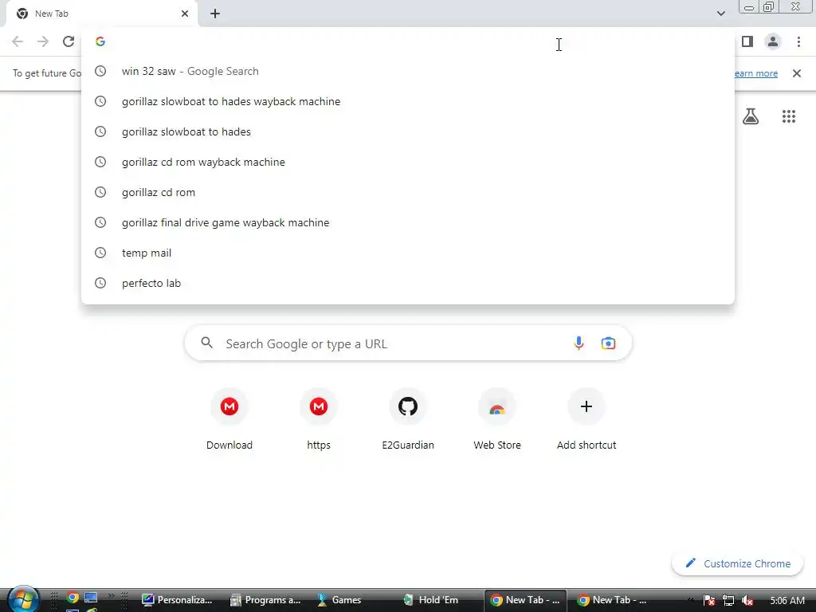
Task: Open a new tab with the plus button
Action: (x=215, y=14)
